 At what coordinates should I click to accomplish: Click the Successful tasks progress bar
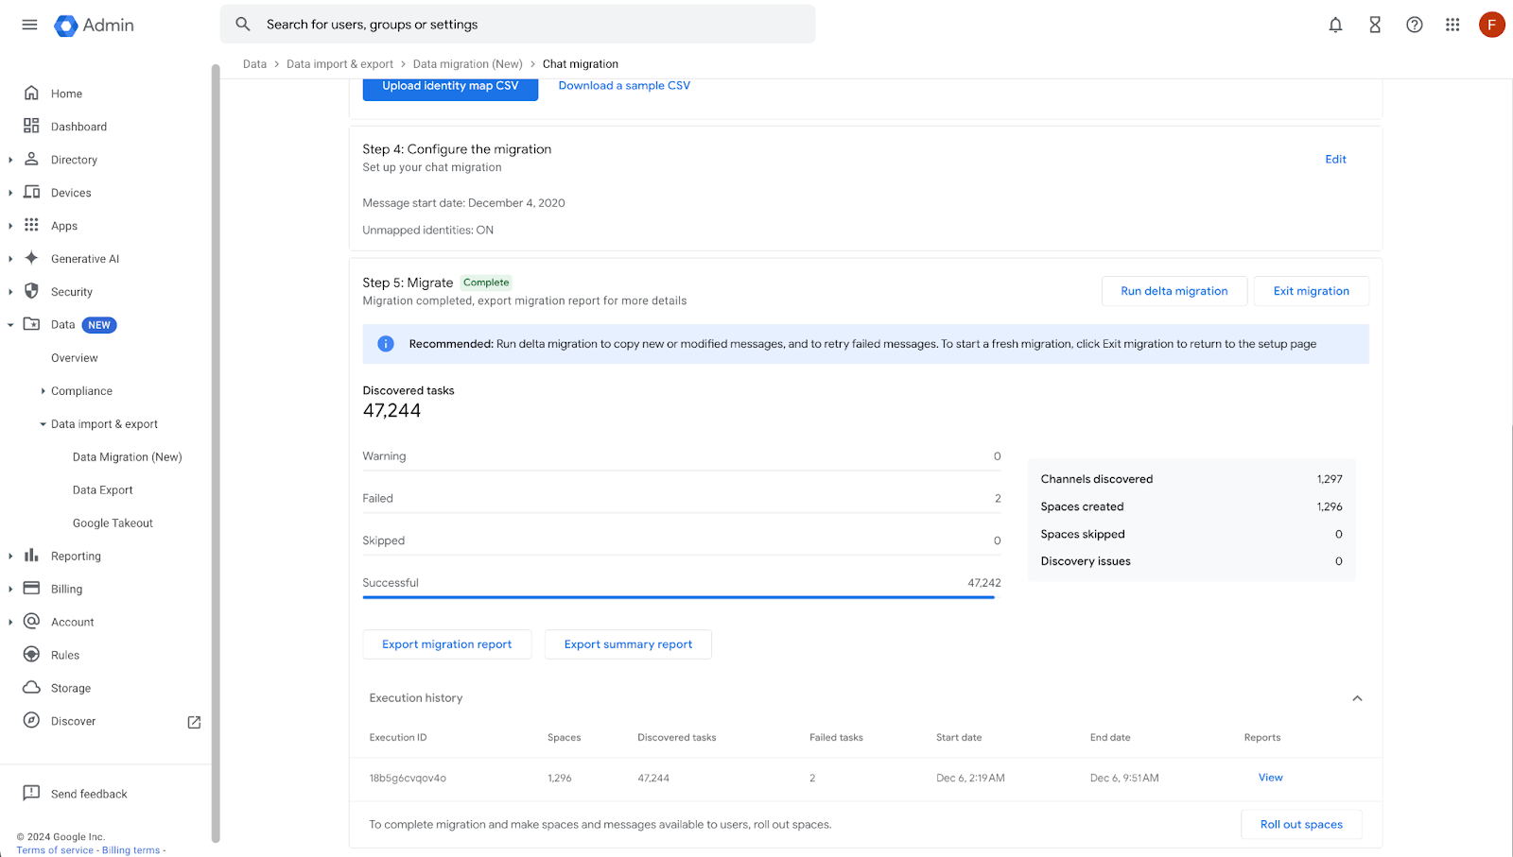[679, 595]
